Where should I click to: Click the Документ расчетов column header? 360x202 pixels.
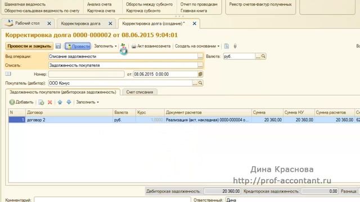pyautogui.click(x=208, y=112)
